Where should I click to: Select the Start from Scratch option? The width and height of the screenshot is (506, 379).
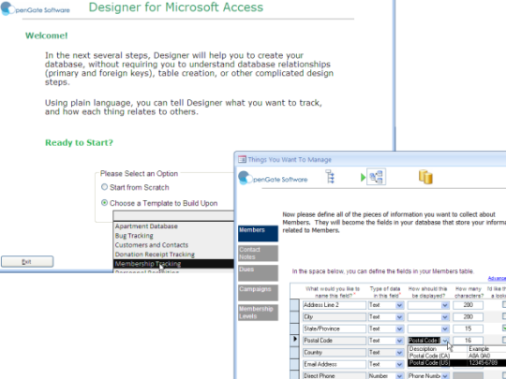[x=105, y=187]
